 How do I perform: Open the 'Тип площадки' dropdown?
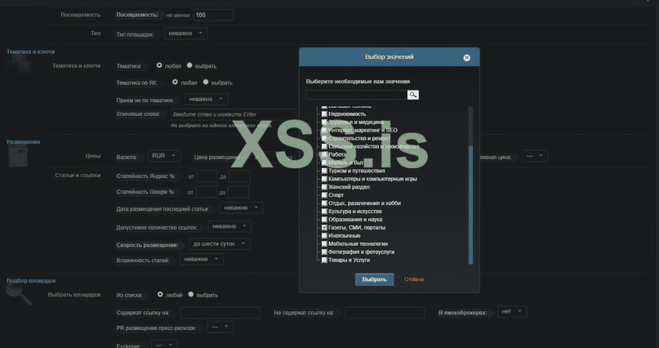(185, 33)
